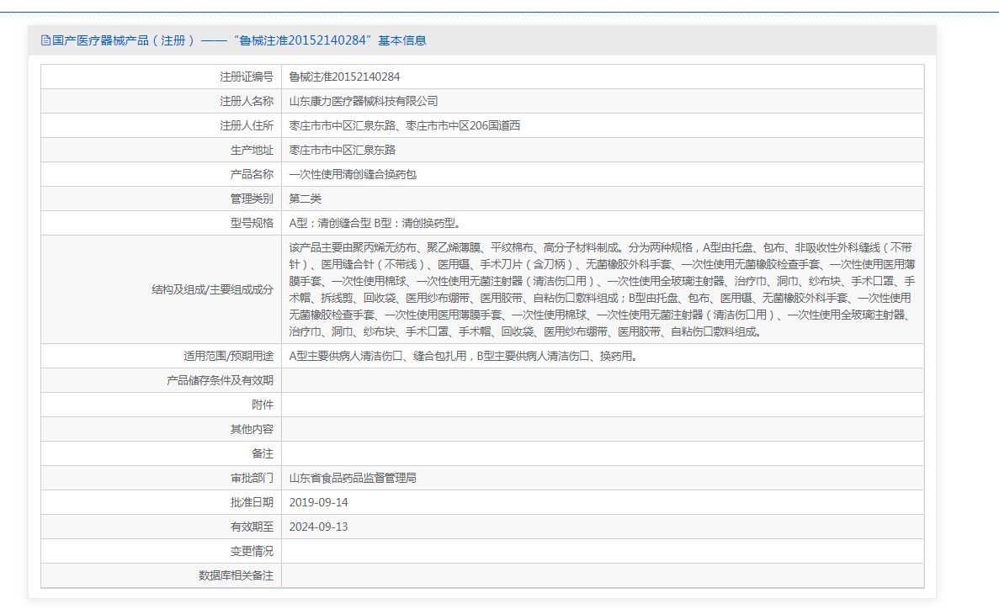Click the 产品储存条件及有效期 row label
The width and height of the screenshot is (999, 609).
pos(221,380)
